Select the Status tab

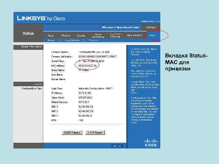152,35
